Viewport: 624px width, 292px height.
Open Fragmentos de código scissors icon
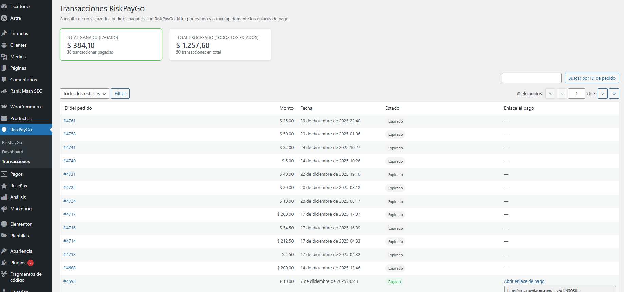[x=4, y=274]
